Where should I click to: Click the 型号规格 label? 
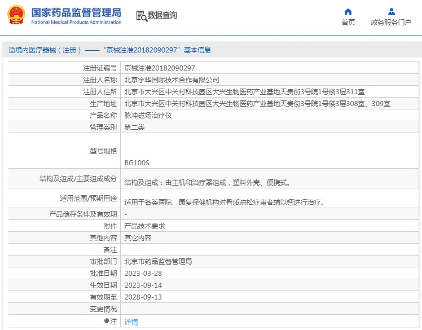[103, 151]
